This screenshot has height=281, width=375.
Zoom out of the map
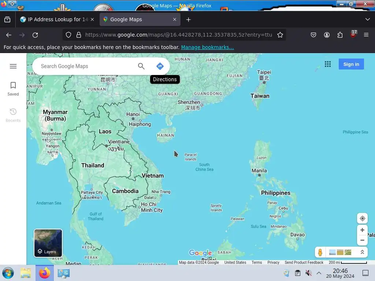362,240
